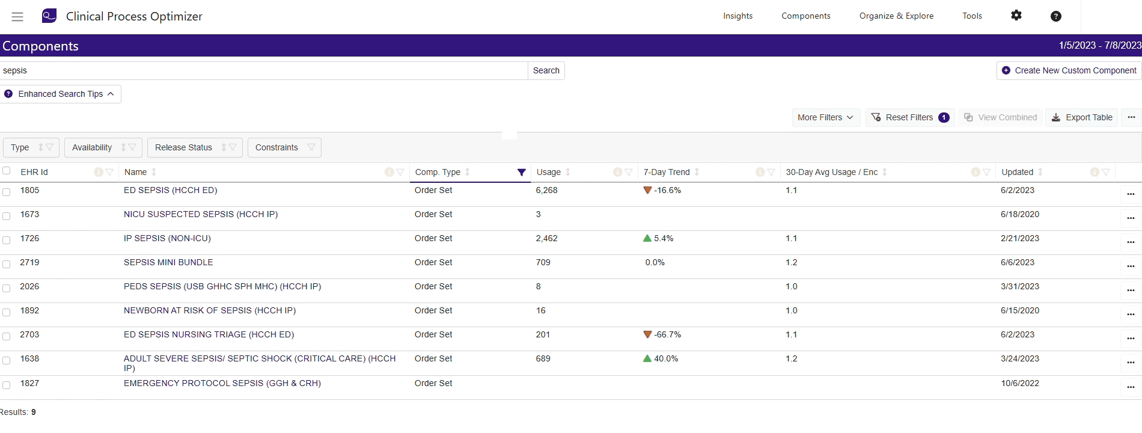Expand the More Filters dropdown

point(825,117)
